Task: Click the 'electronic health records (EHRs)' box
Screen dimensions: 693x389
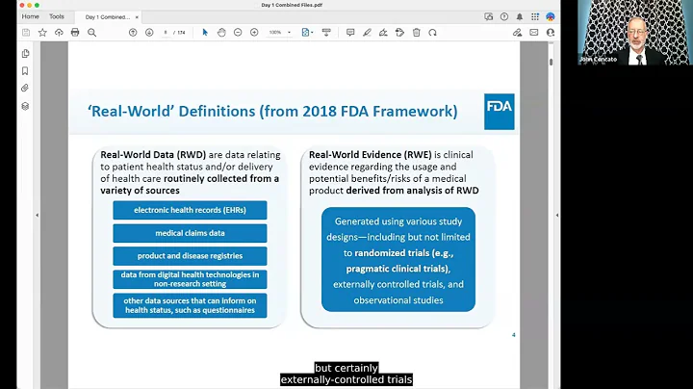Action: click(190, 210)
